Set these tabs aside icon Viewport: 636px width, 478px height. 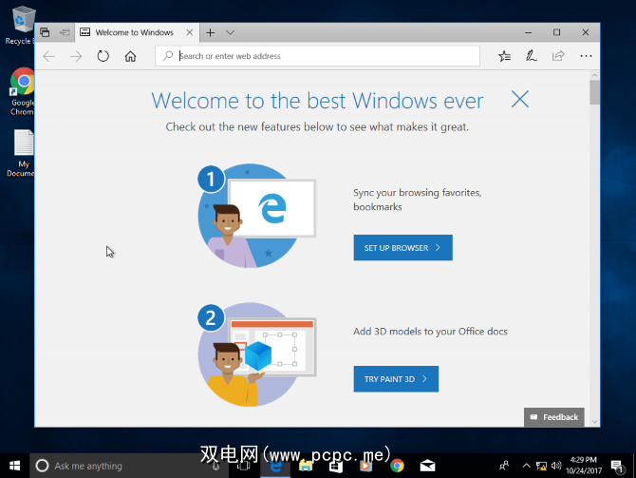pos(65,32)
